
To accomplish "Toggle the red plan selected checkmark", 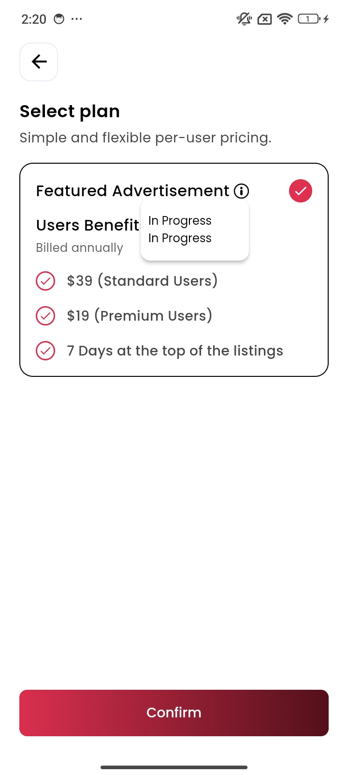I will [301, 191].
